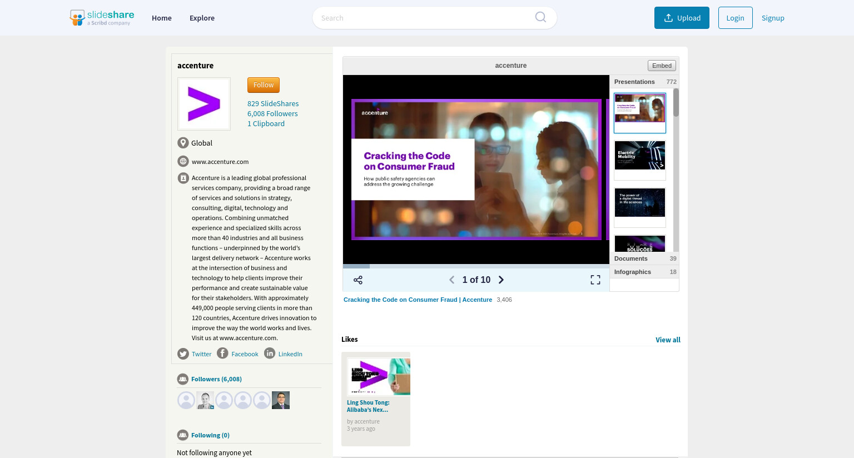Click the main slide preview image
Screen dimensions: 854x458
[476, 170]
